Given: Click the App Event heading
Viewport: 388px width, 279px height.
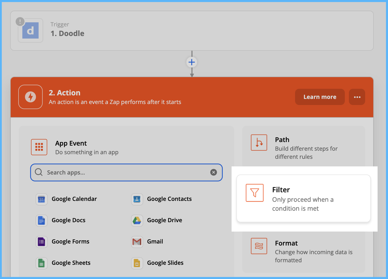Looking at the screenshot, I should [71, 143].
